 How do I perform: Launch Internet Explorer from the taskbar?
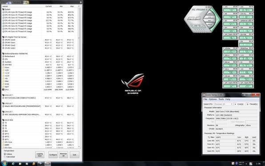tap(13, 164)
